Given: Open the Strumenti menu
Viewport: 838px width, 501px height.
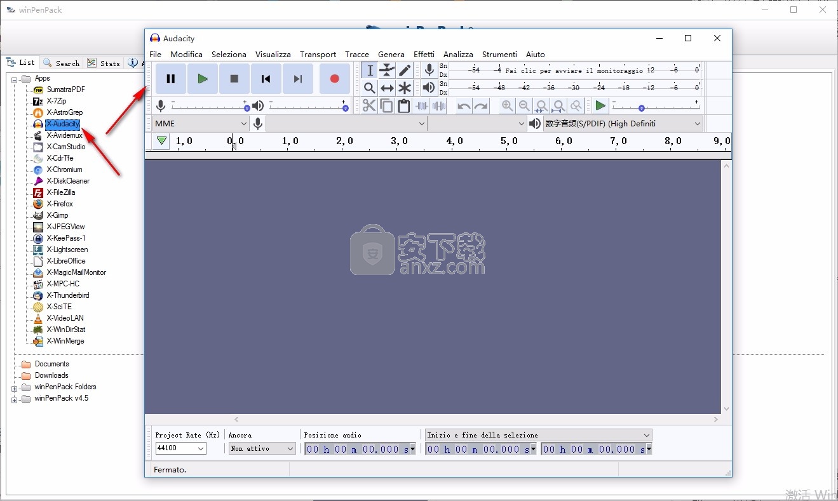Looking at the screenshot, I should (x=499, y=54).
